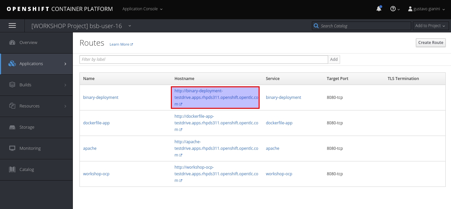The height and width of the screenshot is (209, 451).
Task: Click the Add label filter button
Action: pos(334,60)
